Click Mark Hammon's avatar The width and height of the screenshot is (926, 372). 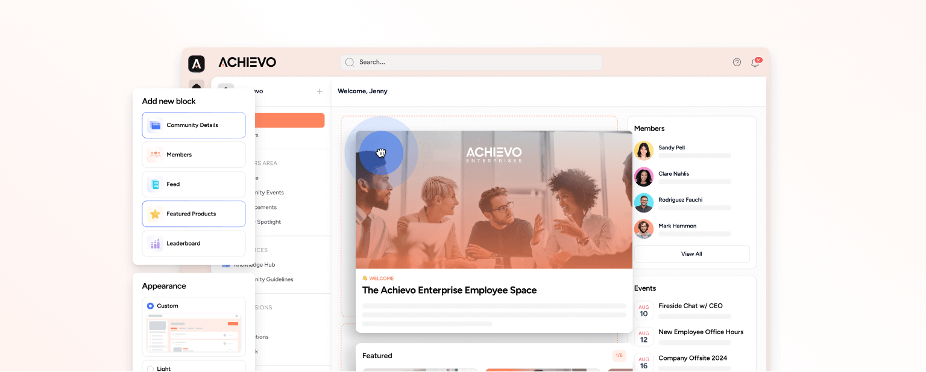[644, 229]
